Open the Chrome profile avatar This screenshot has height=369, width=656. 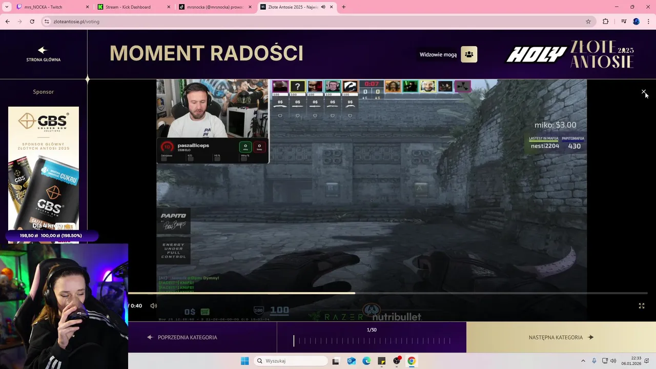[x=636, y=22]
